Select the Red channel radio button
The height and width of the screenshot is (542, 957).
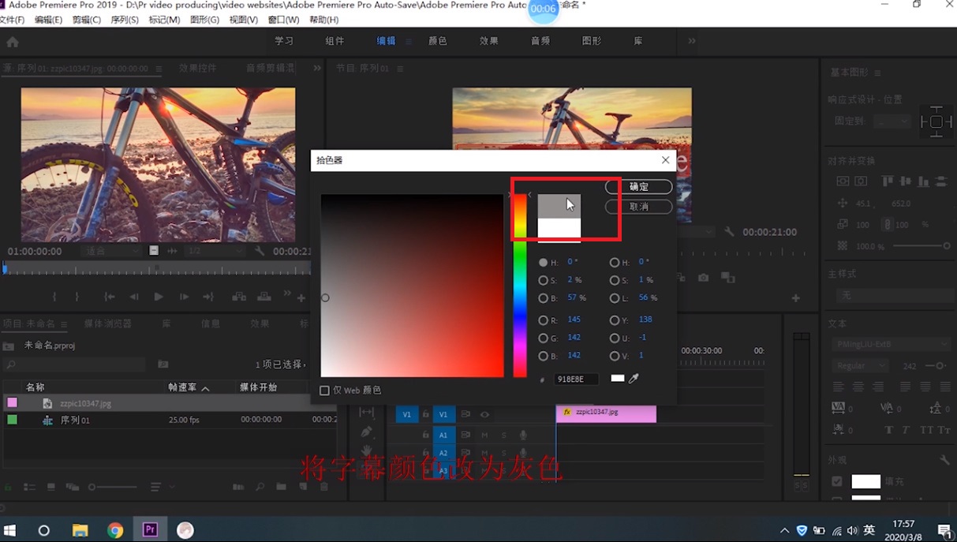(x=543, y=320)
